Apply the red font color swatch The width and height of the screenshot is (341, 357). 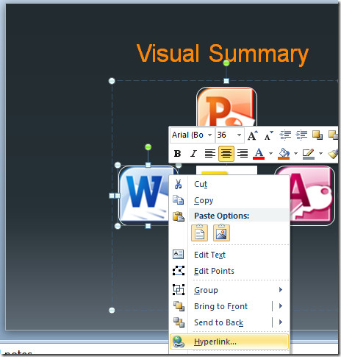tap(259, 154)
